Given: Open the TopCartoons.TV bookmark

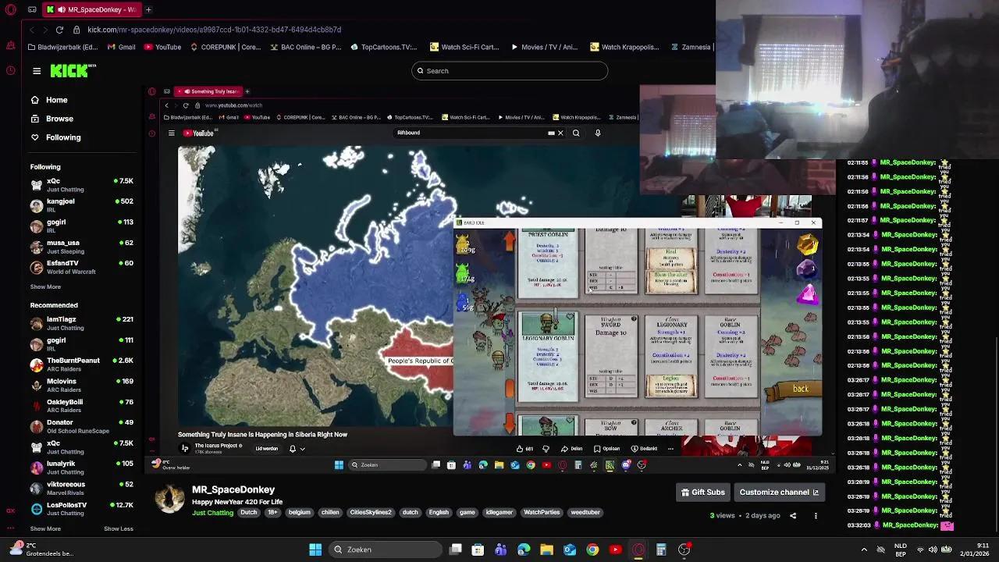Looking at the screenshot, I should coord(384,47).
